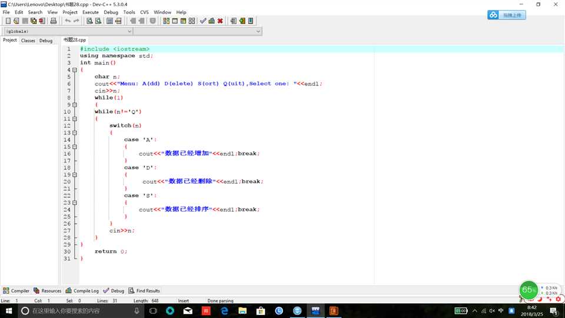Switch to the Classes sidebar tab
The height and width of the screenshot is (318, 565).
click(28, 41)
